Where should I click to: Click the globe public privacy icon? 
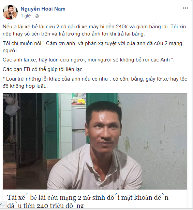pyautogui.click(x=37, y=16)
